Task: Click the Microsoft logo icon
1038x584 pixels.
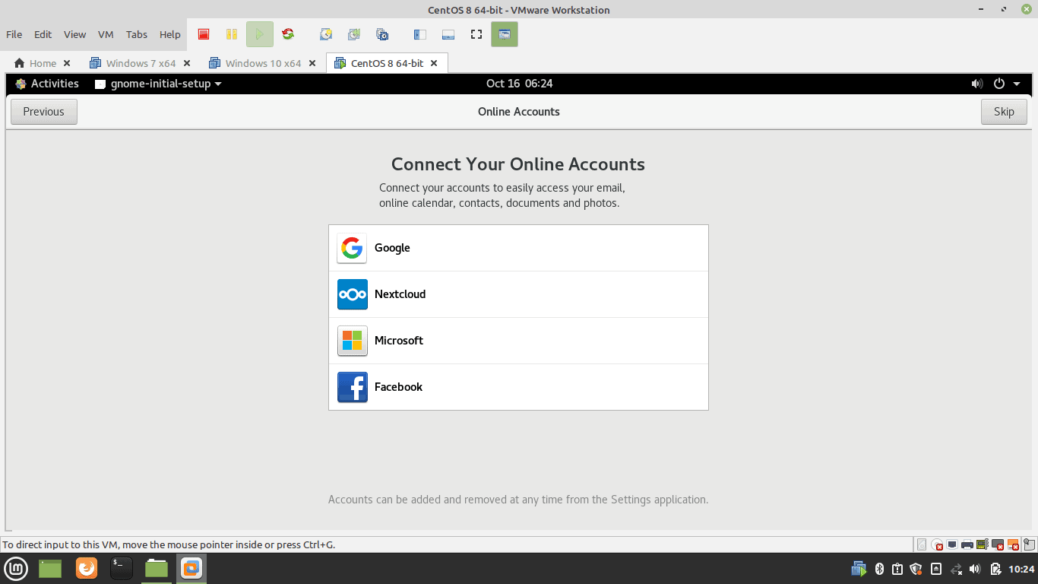Action: [x=352, y=341]
